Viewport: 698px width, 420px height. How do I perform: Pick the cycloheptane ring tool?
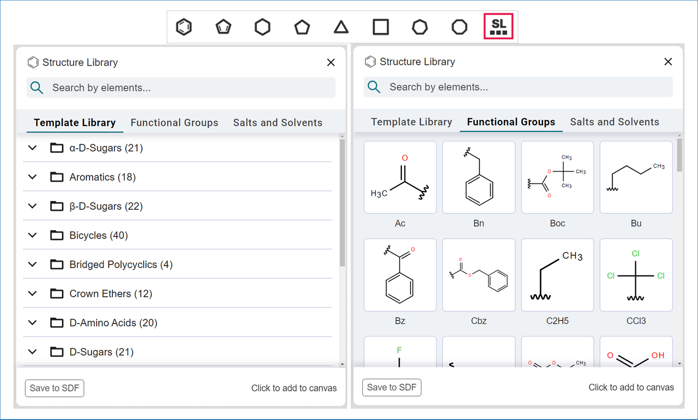pos(420,27)
